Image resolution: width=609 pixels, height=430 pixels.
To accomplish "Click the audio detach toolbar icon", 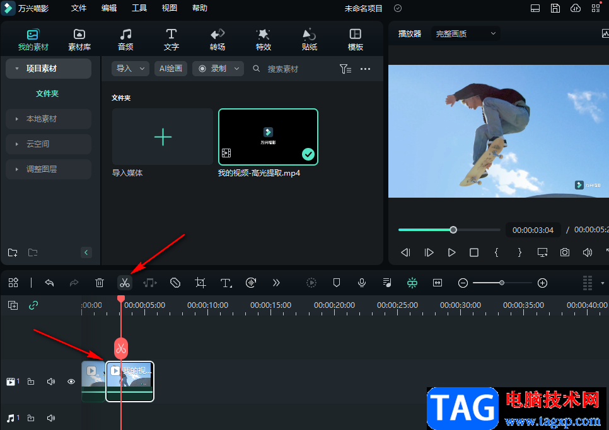I will 150,283.
